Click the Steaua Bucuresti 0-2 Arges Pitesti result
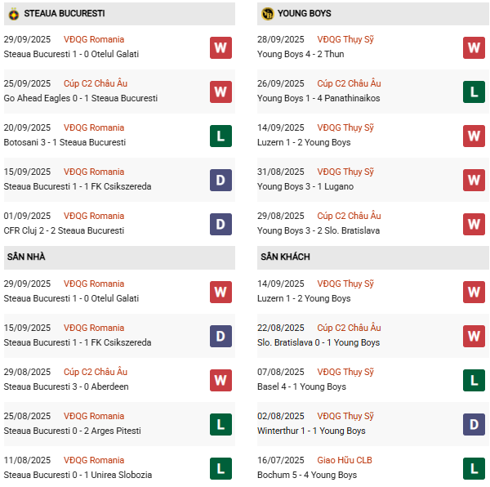Image resolution: width=490 pixels, height=487 pixels. pos(72,431)
